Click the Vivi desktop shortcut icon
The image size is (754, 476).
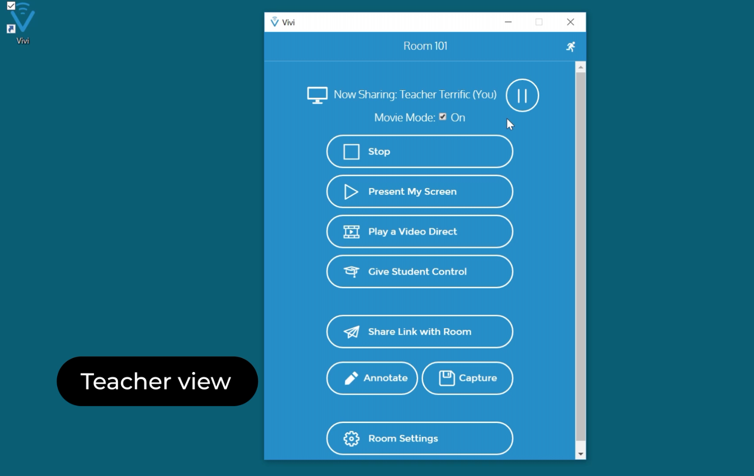coord(22,23)
